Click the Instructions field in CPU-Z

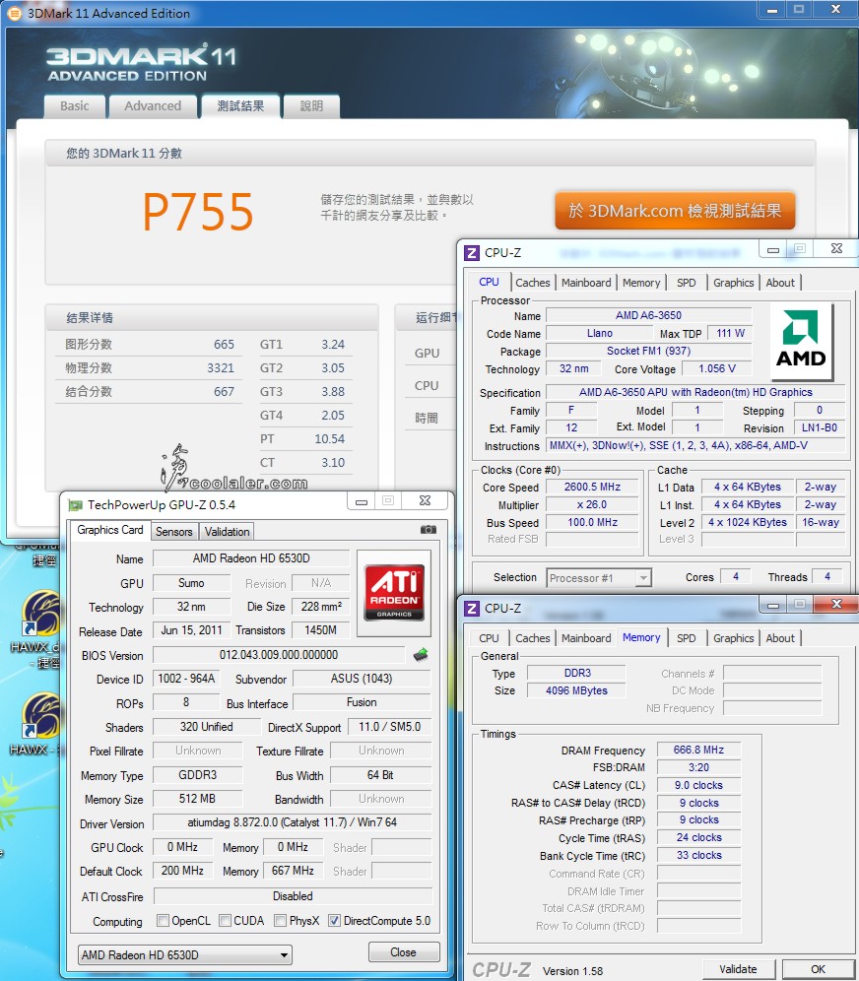pos(695,445)
